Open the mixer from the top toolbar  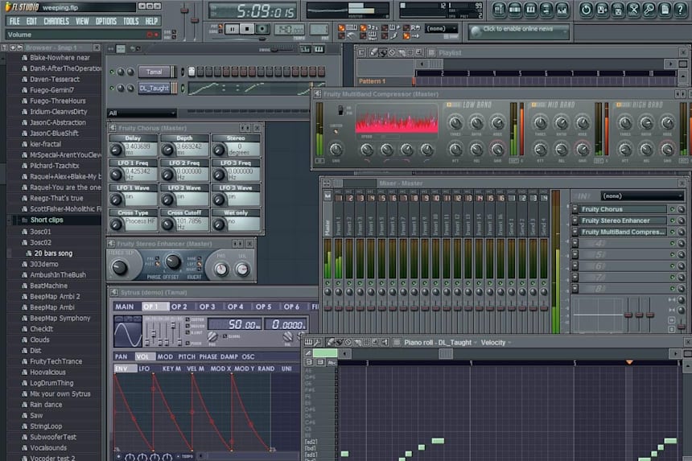coord(562,10)
